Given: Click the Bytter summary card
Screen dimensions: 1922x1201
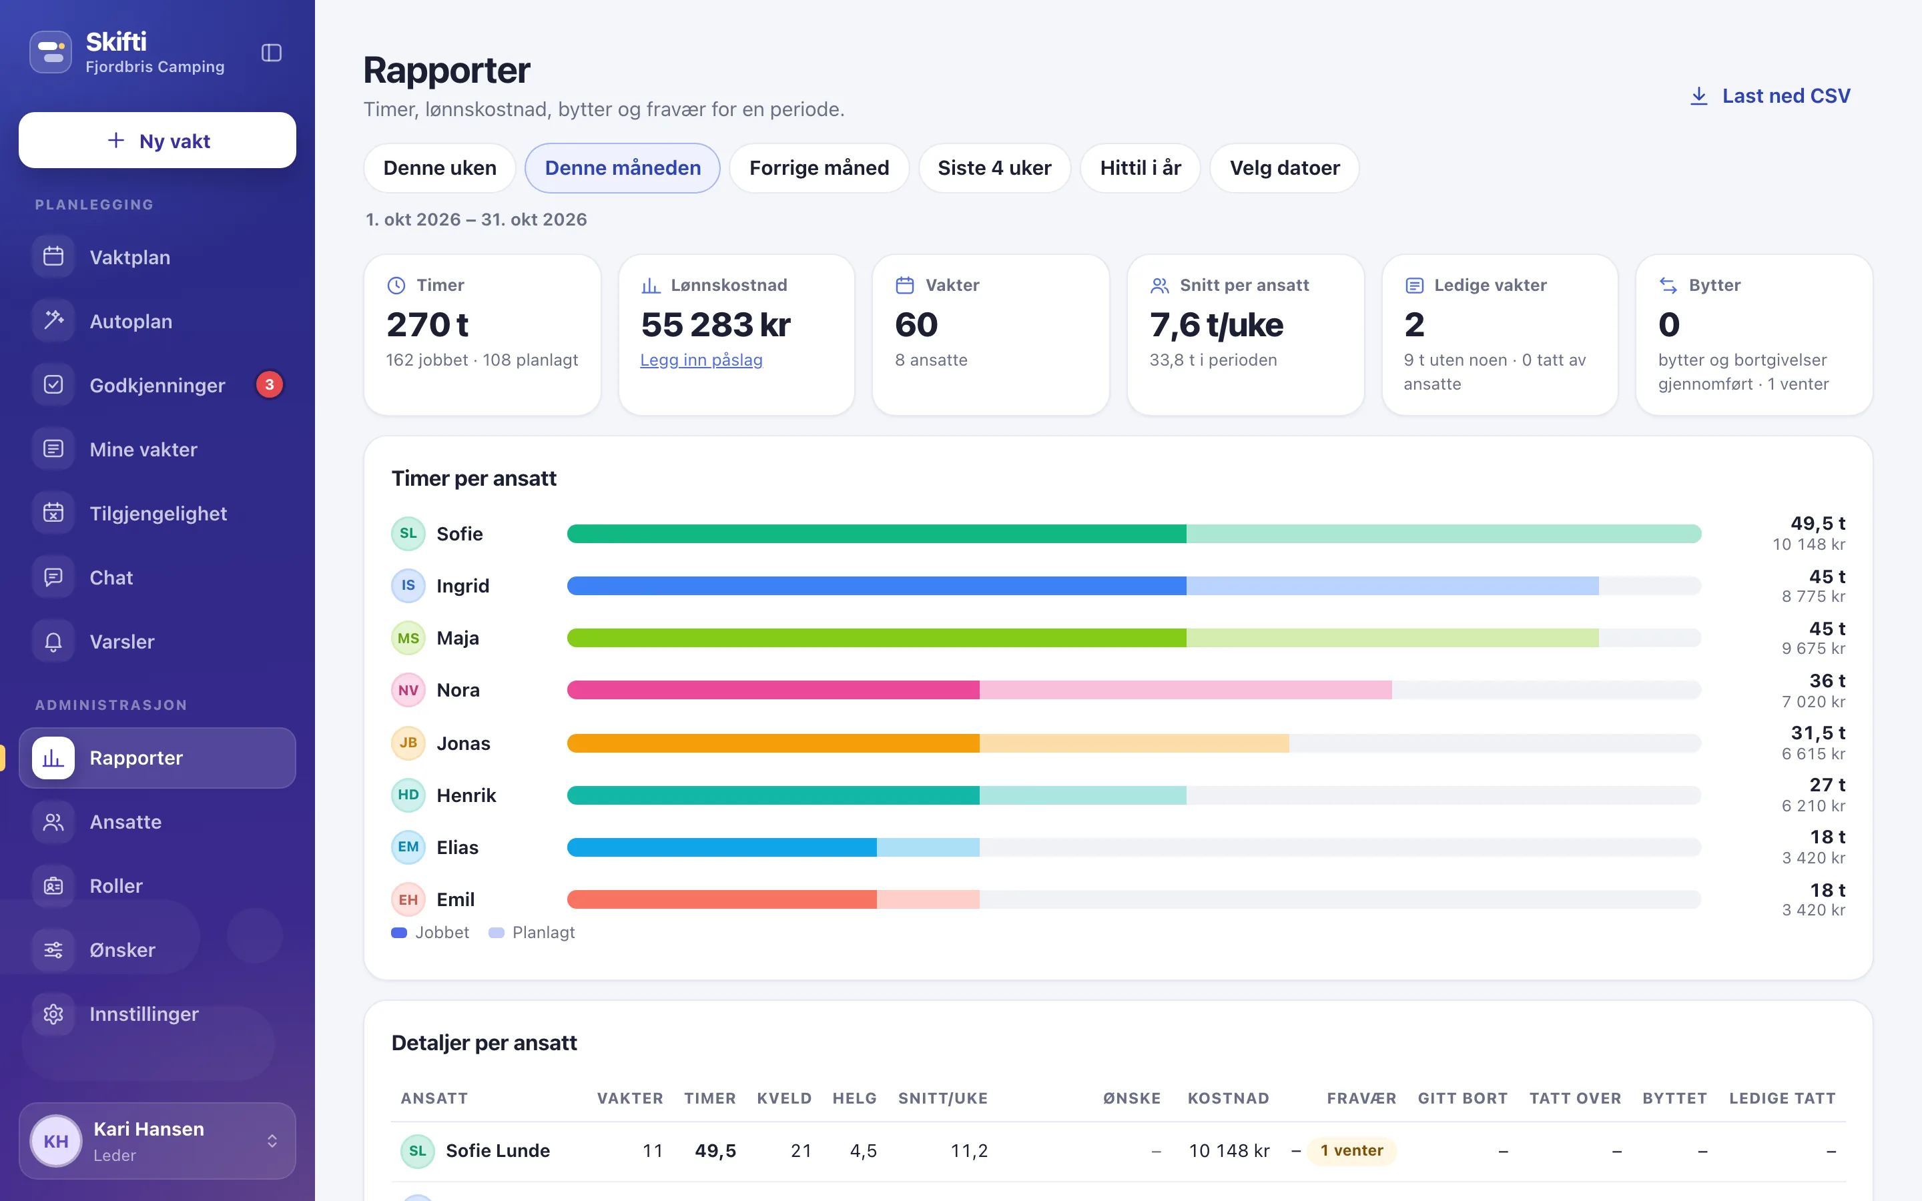Looking at the screenshot, I should point(1754,334).
